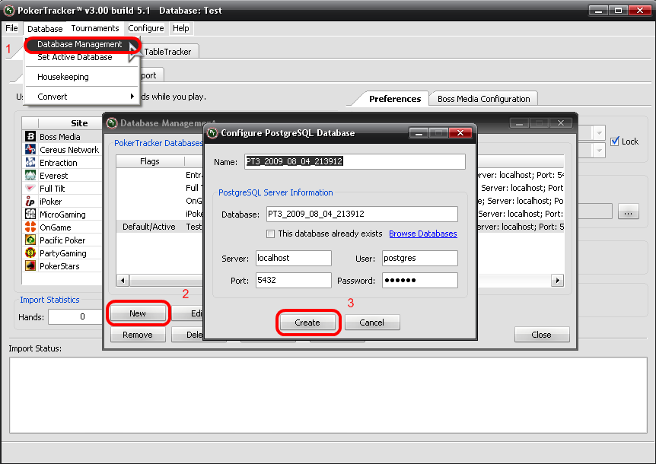Viewport: 656px width, 464px height.
Task: Click the PokerTracker logo in main title bar
Action: tap(9, 11)
